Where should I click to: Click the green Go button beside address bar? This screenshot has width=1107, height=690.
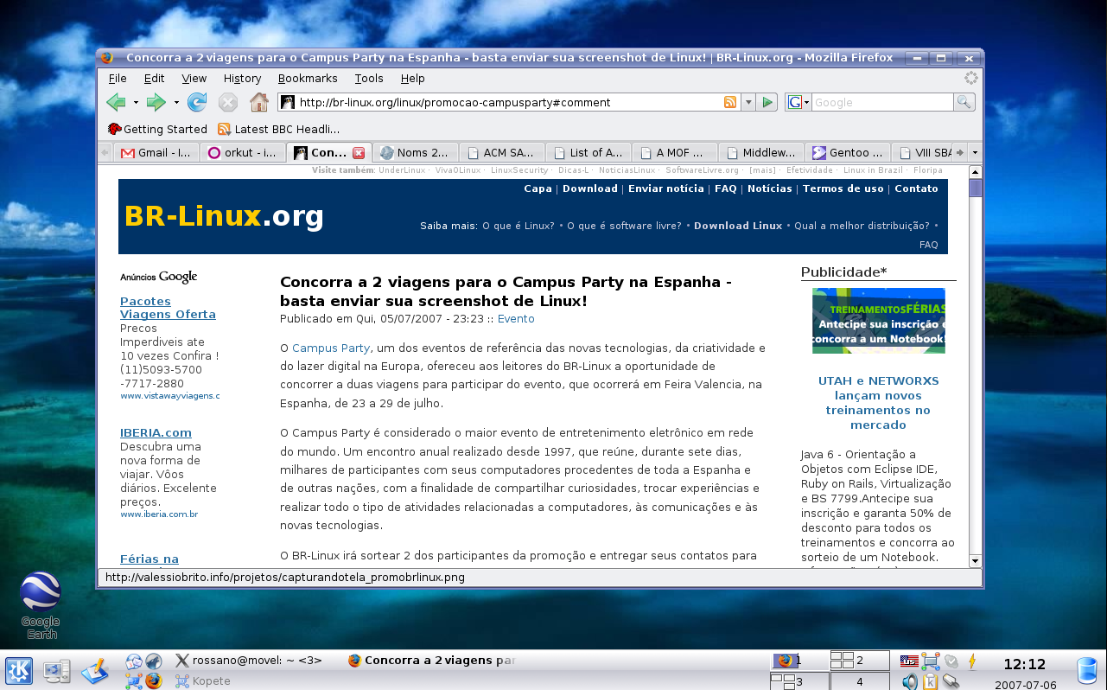click(767, 102)
